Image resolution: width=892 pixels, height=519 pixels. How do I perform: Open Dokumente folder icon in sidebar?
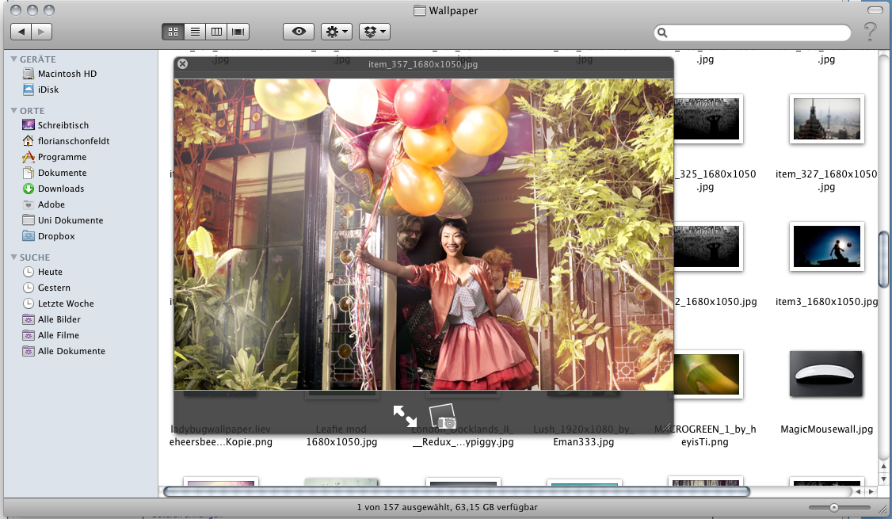29,173
